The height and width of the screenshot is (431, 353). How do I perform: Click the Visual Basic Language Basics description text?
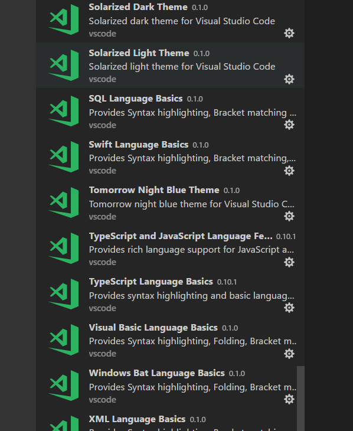(x=192, y=341)
